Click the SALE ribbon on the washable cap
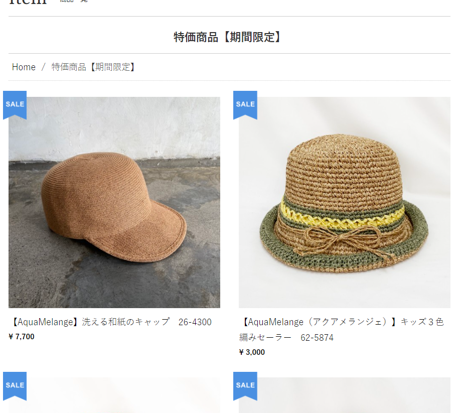 (x=15, y=104)
